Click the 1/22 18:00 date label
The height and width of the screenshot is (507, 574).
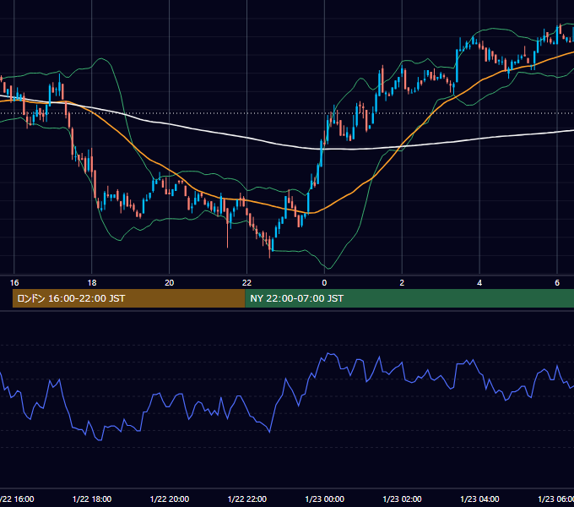[92, 499]
